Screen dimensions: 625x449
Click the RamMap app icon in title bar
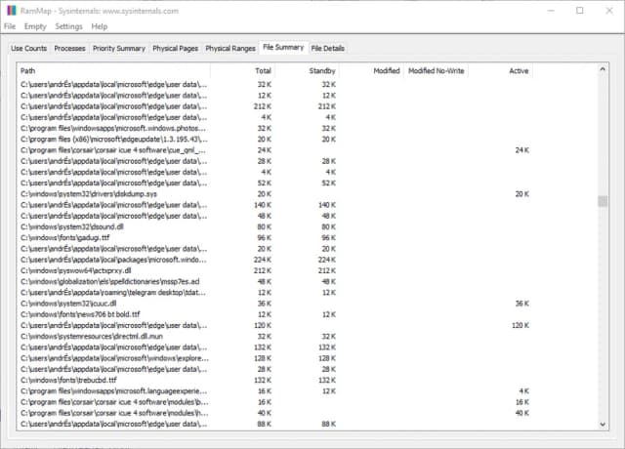pyautogui.click(x=12, y=11)
